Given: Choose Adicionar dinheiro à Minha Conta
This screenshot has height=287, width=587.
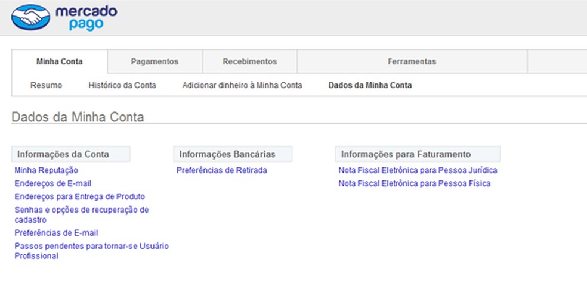Looking at the screenshot, I should 242,85.
